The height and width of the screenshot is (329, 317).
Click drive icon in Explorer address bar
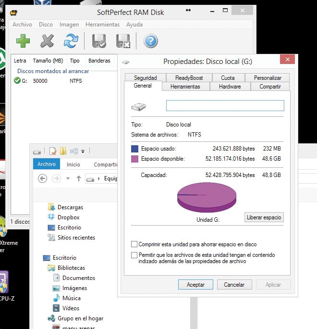90,179
